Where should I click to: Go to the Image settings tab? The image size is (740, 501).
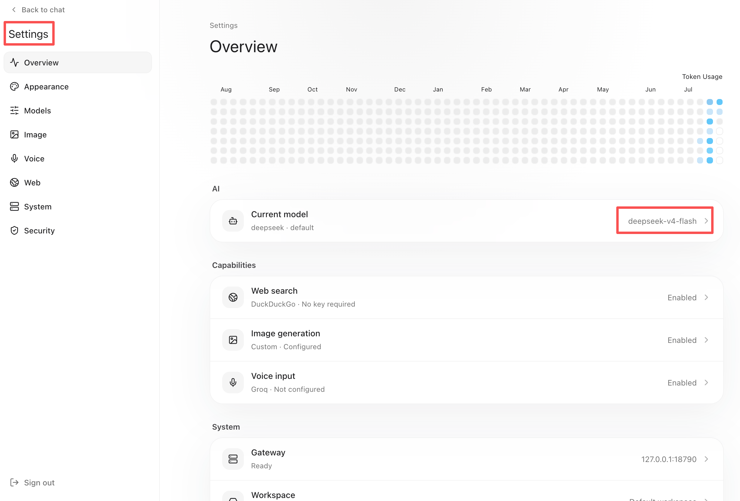click(78, 135)
